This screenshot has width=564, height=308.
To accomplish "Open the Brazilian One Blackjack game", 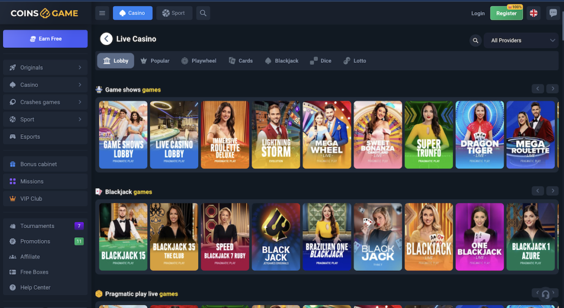I will tap(327, 237).
